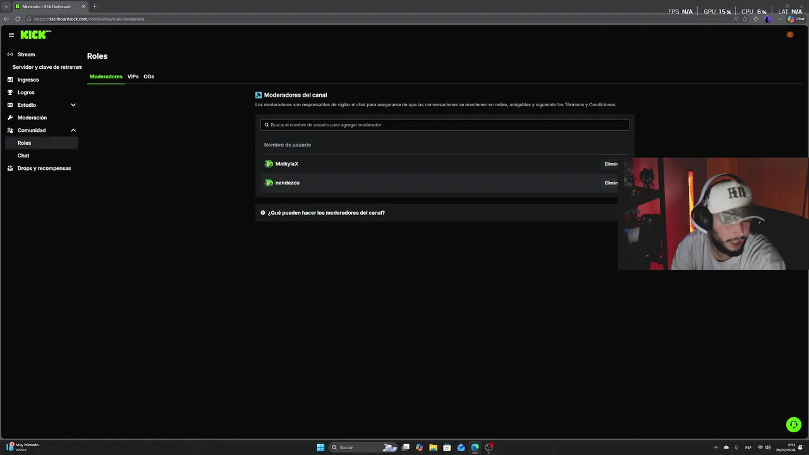809x455 pixels.
Task: Click the Nombre de usuario column header
Action: click(x=288, y=145)
